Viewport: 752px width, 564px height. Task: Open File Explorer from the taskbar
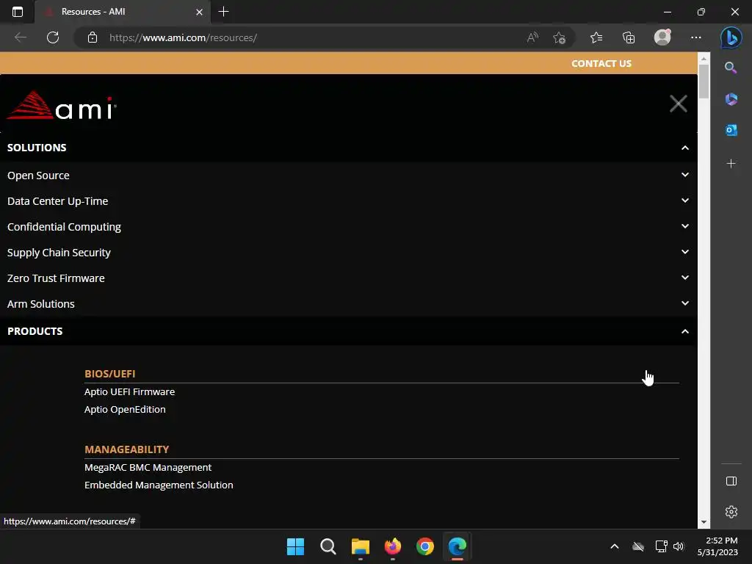(x=360, y=546)
